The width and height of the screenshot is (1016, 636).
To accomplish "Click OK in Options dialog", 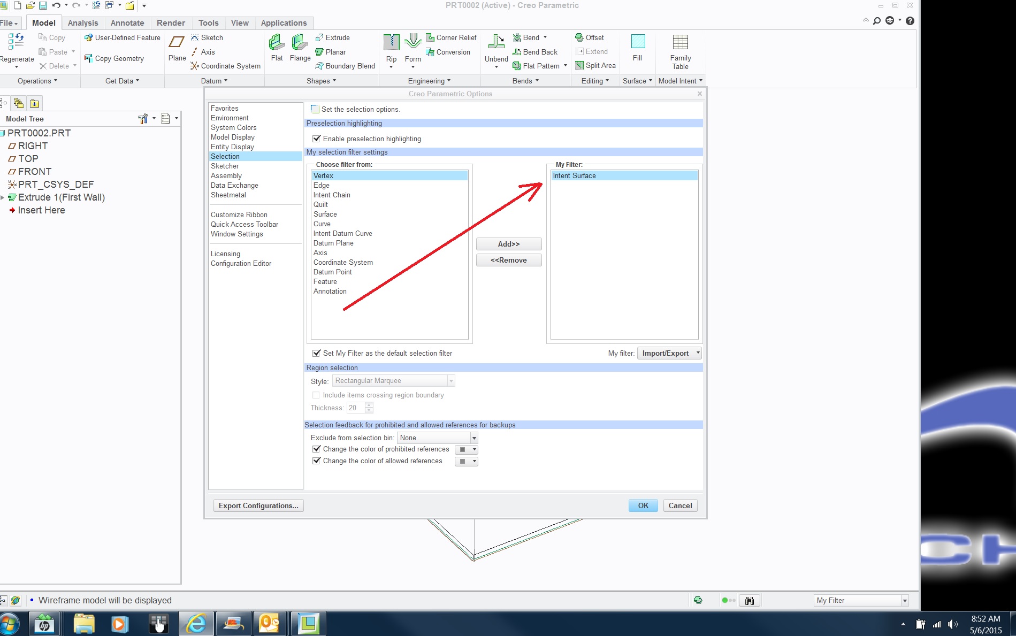I will [643, 505].
